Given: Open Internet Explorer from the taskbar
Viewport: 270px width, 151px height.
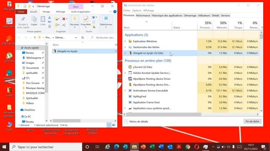Looking at the screenshot, I should [x=108, y=147].
